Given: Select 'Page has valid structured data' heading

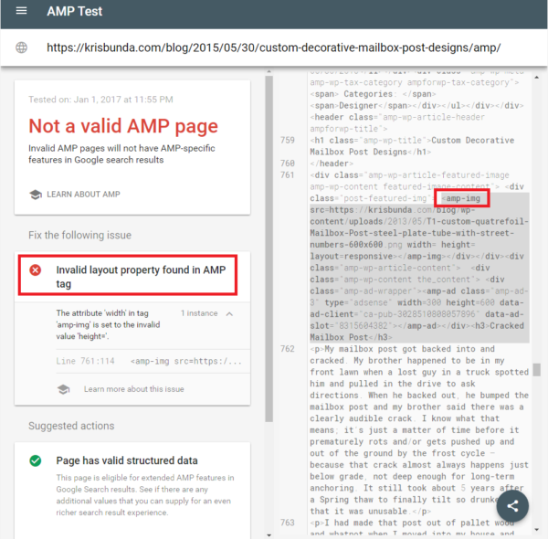Looking at the screenshot, I should [x=127, y=460].
